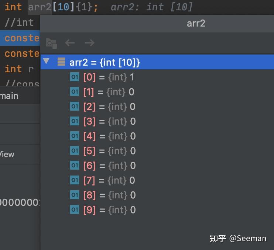Image resolution: width=274 pixels, height=250 pixels.
Task: Click the back arrow in the arr2 popup
Action: (70, 43)
